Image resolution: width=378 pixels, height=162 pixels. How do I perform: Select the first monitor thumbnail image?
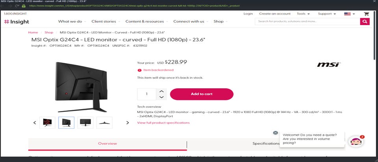pyautogui.click(x=47, y=123)
